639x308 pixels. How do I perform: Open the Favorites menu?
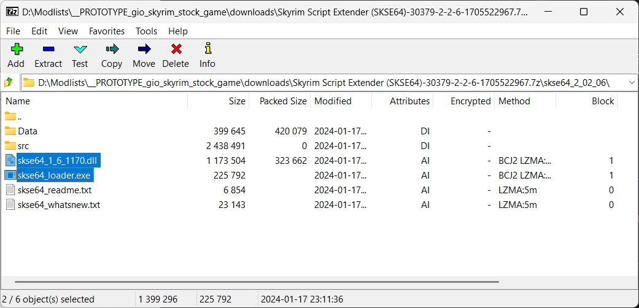click(107, 31)
